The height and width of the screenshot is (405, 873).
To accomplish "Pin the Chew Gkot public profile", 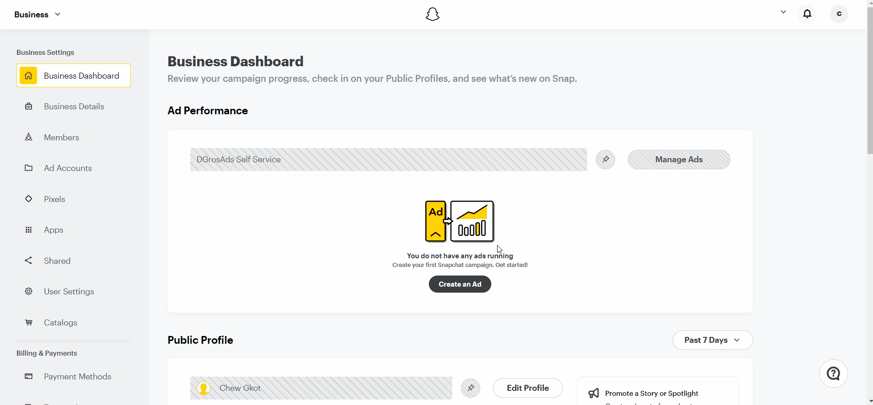I will click(x=471, y=388).
